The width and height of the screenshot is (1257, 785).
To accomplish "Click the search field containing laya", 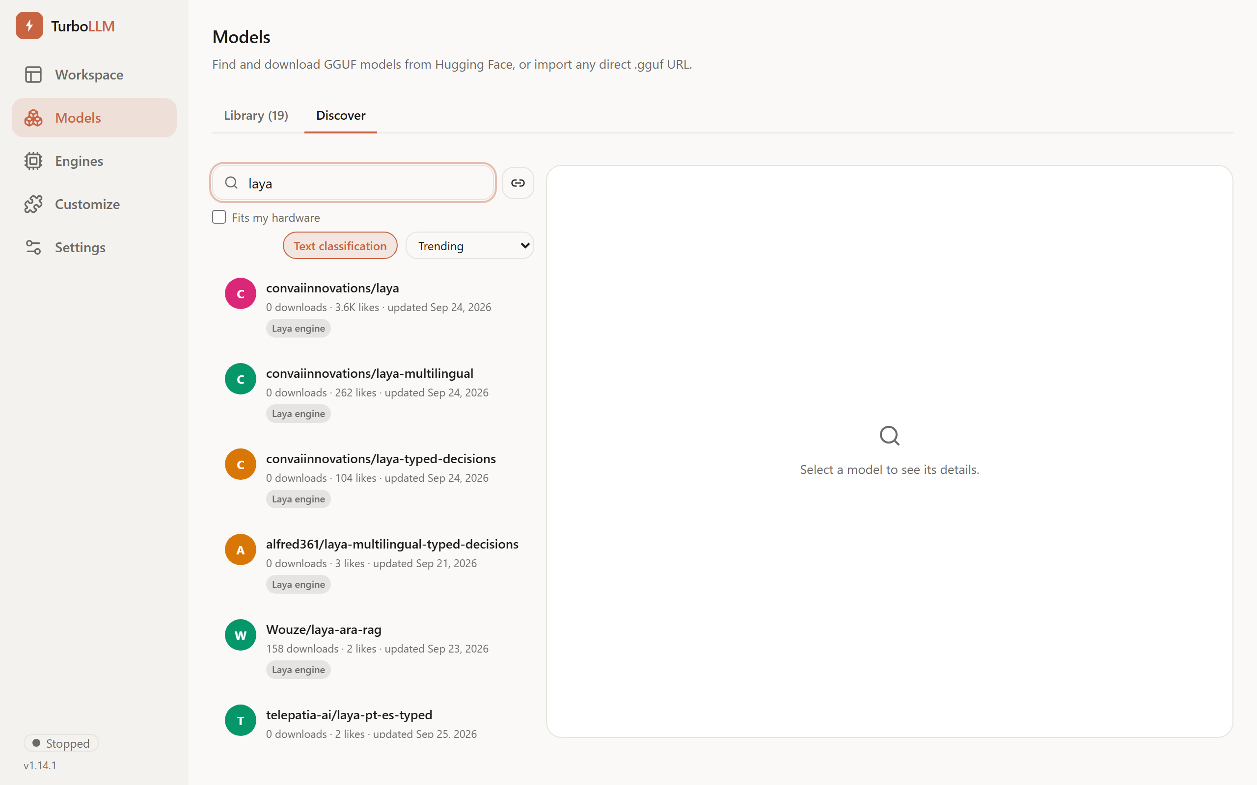I will coord(353,183).
